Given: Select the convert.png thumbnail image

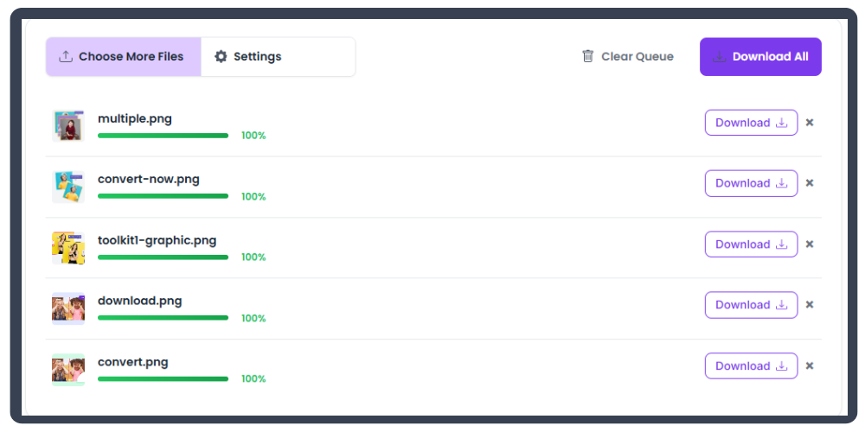Looking at the screenshot, I should (68, 370).
